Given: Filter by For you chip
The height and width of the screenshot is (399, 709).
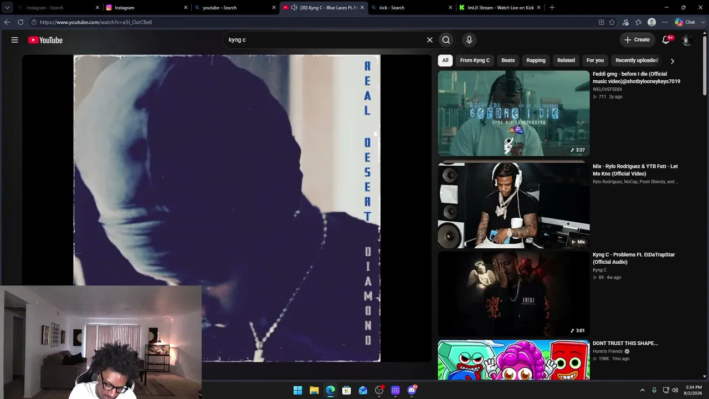Looking at the screenshot, I should [595, 60].
